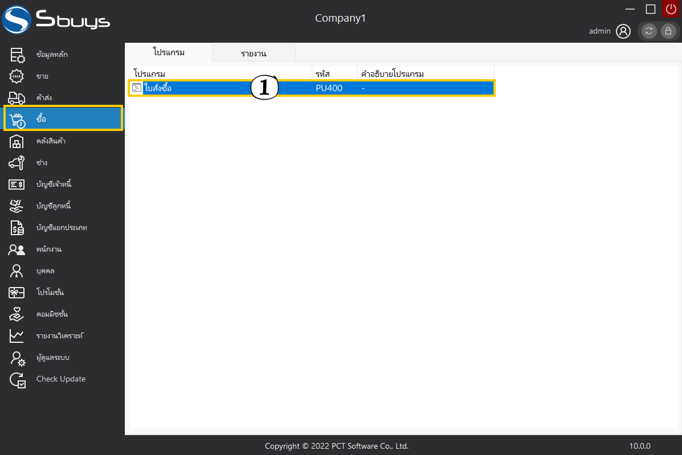Open the โปรโมชั่น menu item
682x455 pixels.
(x=50, y=293)
